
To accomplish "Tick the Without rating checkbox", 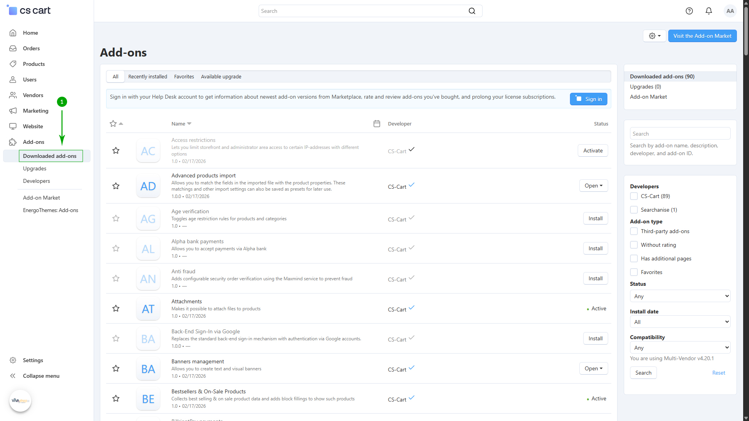I will click(x=634, y=245).
